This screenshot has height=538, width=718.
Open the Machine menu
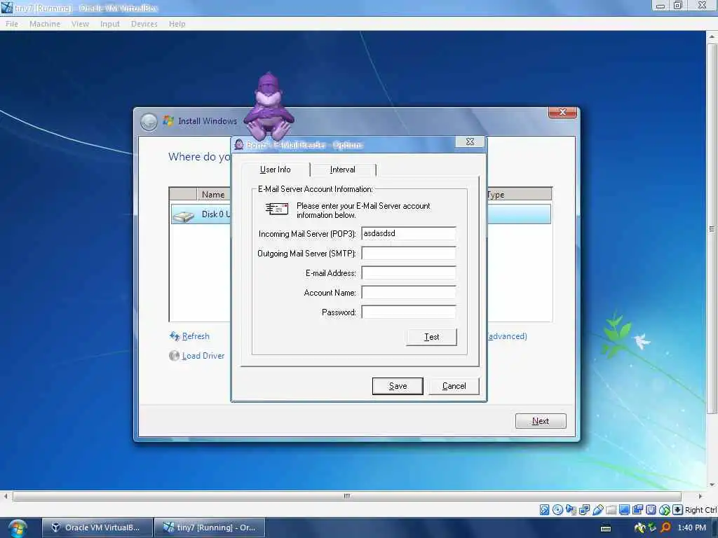pos(45,24)
